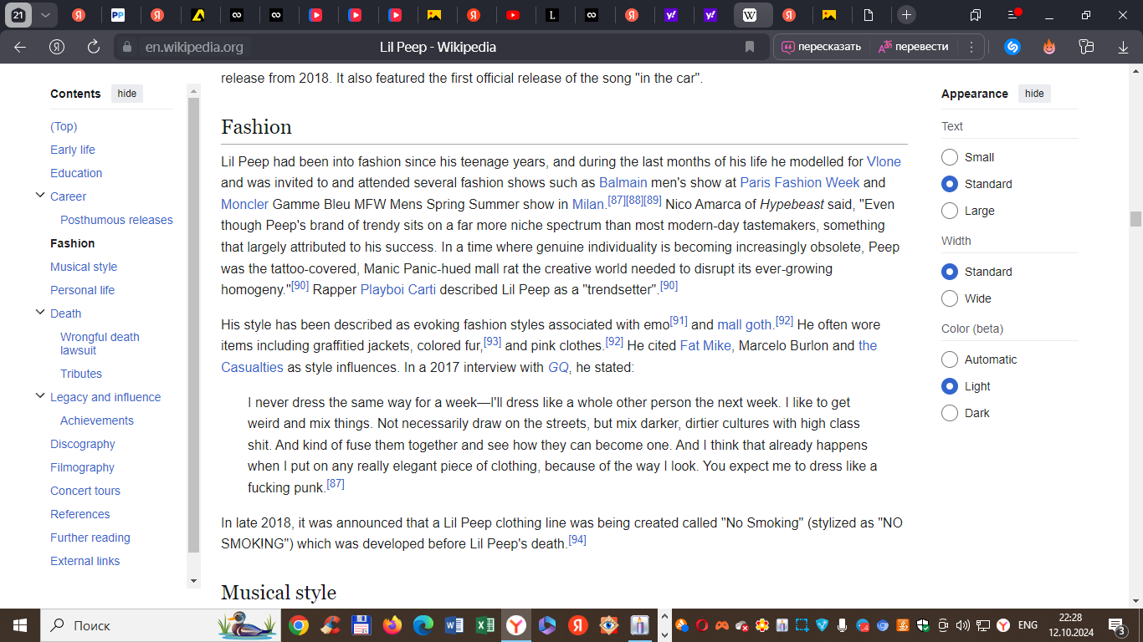1143x642 pixels.
Task: Open the browser hamburger menu with red dot
Action: [1012, 15]
